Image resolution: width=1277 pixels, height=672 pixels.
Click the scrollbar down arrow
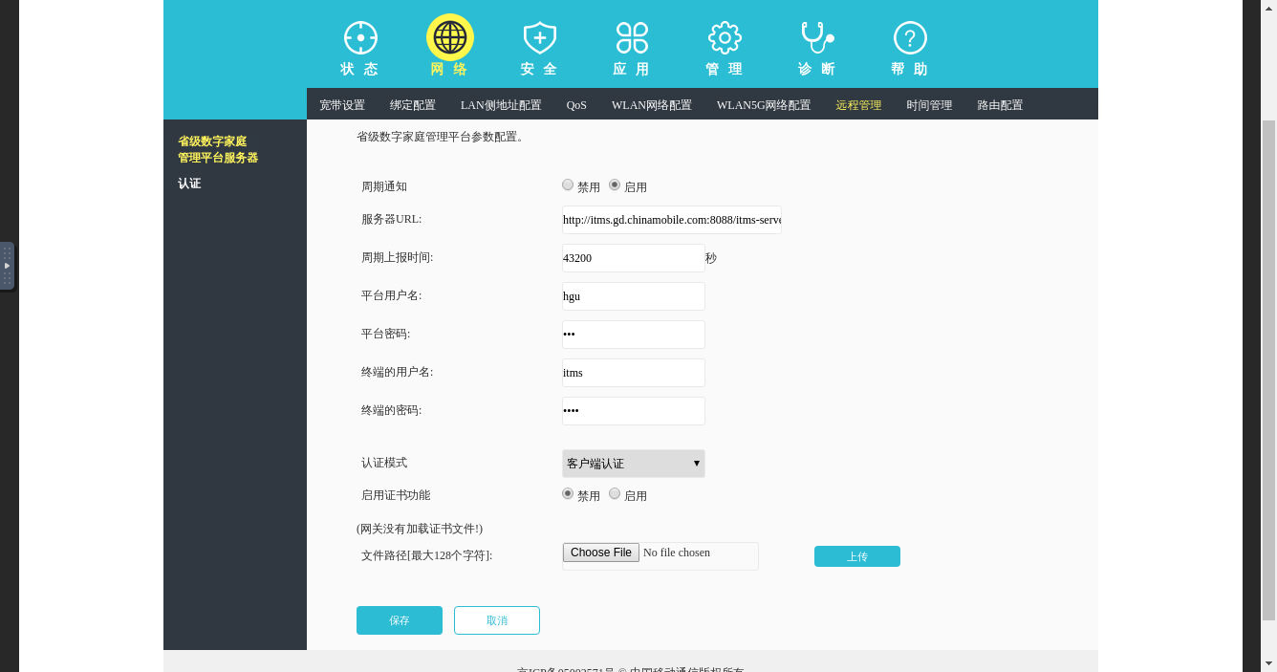(1269, 662)
